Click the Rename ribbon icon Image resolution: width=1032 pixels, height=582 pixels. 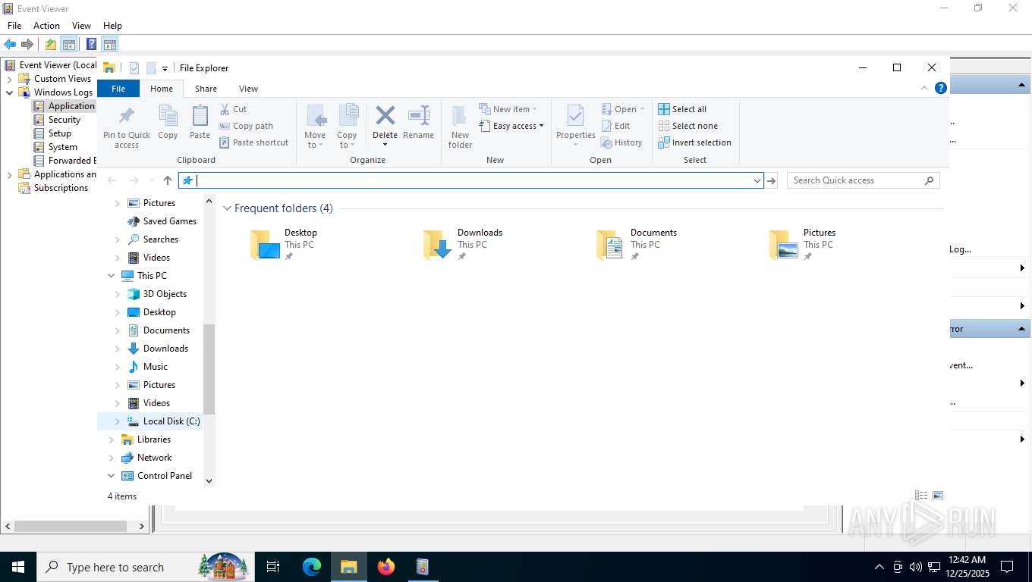coord(418,116)
